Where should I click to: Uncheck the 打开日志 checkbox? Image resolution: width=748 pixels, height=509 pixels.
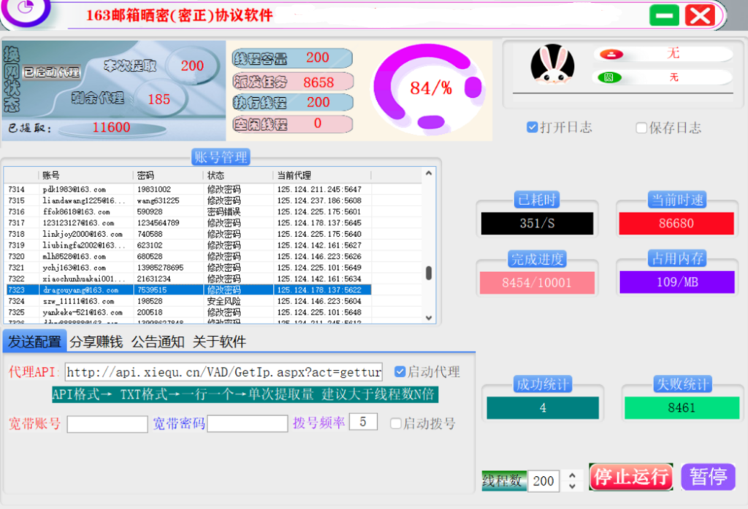click(533, 128)
